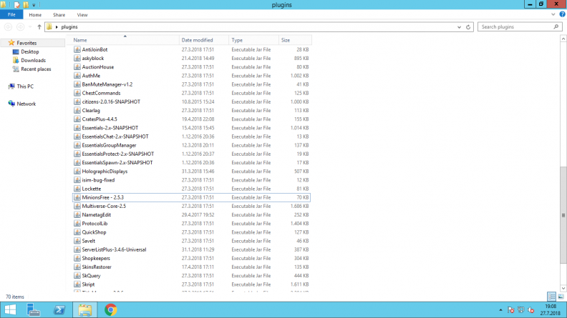Select QuickShop file name
The height and width of the screenshot is (318, 567).
click(94, 232)
